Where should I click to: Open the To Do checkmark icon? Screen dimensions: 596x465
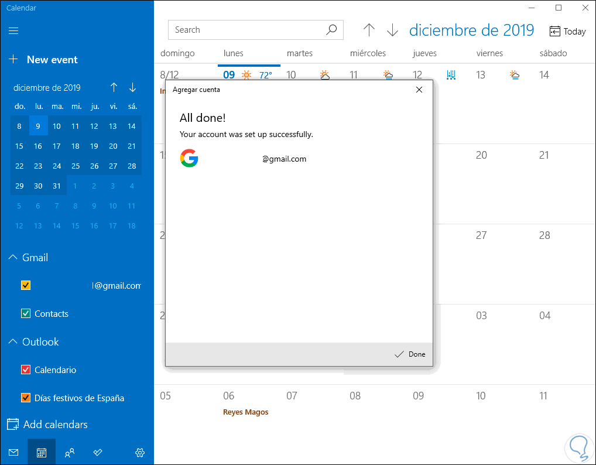click(98, 452)
